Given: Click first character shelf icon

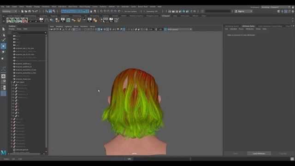Looking at the screenshot, I should (x=9, y=20).
